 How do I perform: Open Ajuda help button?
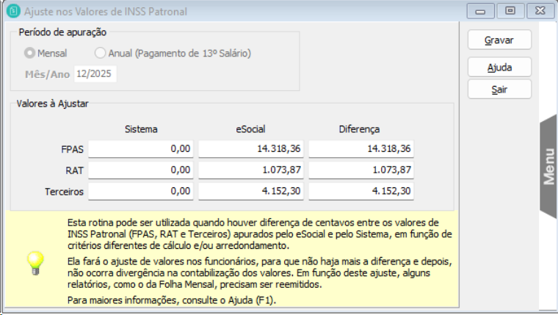499,67
